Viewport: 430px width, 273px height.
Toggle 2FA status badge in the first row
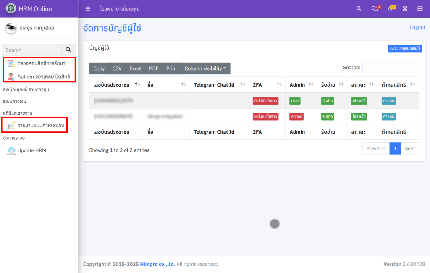coord(265,101)
